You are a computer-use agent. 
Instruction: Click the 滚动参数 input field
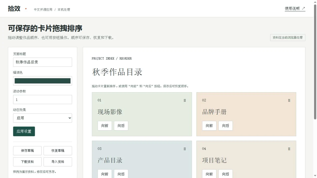click(43, 99)
